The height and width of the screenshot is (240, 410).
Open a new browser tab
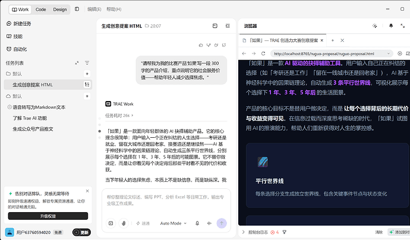333,40
